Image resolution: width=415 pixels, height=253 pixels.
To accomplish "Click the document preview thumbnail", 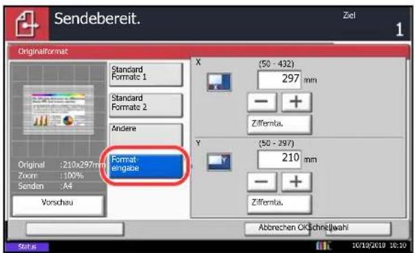I will 58,110.
